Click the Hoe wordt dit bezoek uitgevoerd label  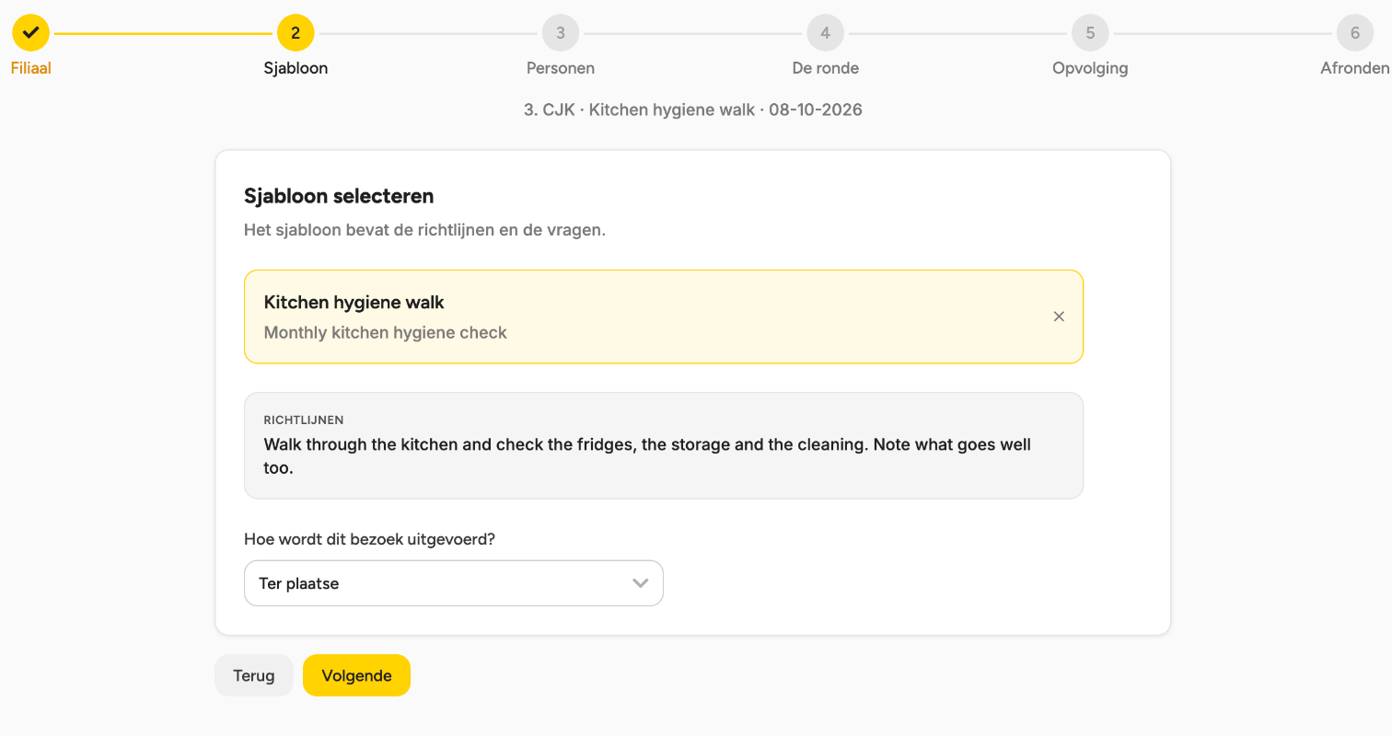point(369,539)
